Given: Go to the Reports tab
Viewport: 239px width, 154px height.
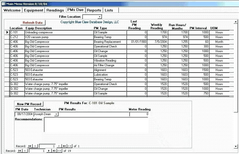Looking at the screenshot, I should tap(94, 10).
